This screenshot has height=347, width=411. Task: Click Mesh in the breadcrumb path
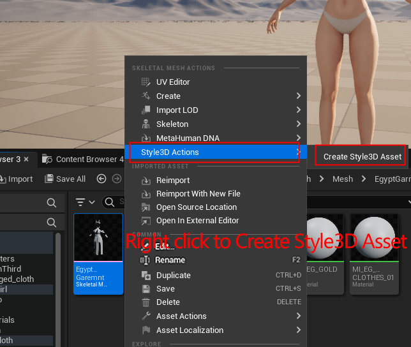(x=343, y=179)
